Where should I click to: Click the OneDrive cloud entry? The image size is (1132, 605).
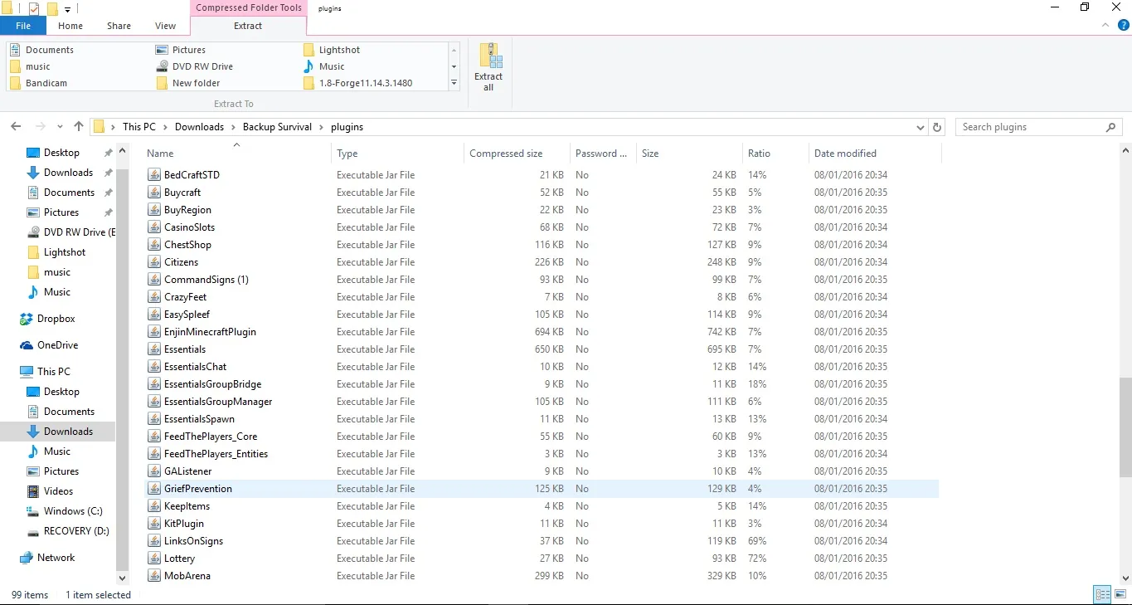57,345
